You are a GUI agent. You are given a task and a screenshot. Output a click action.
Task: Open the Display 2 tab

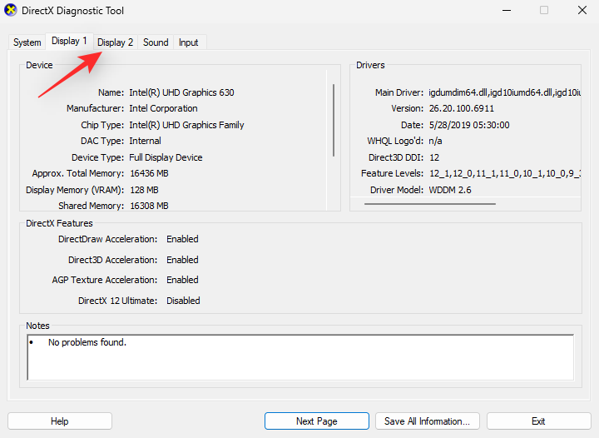[x=116, y=42]
